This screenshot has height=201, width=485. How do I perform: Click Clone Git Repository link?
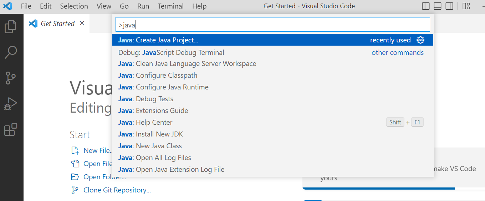[117, 190]
